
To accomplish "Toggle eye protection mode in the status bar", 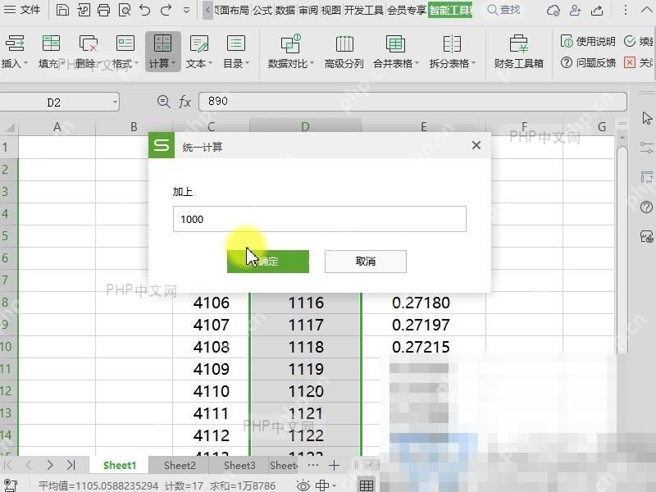I will click(303, 485).
